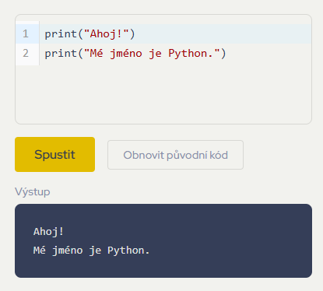Click the Výstup label
Screen dimensions: 323x291
[33, 192]
